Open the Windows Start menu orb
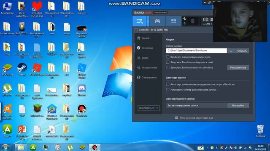270x151 pixels. coord(5,147)
